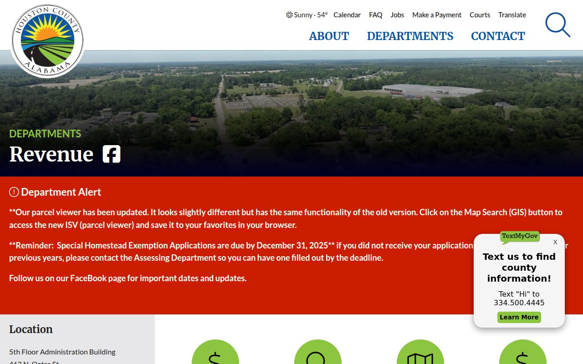The height and width of the screenshot is (364, 583).
Task: Click the green map circle icon
Action: pos(420,352)
